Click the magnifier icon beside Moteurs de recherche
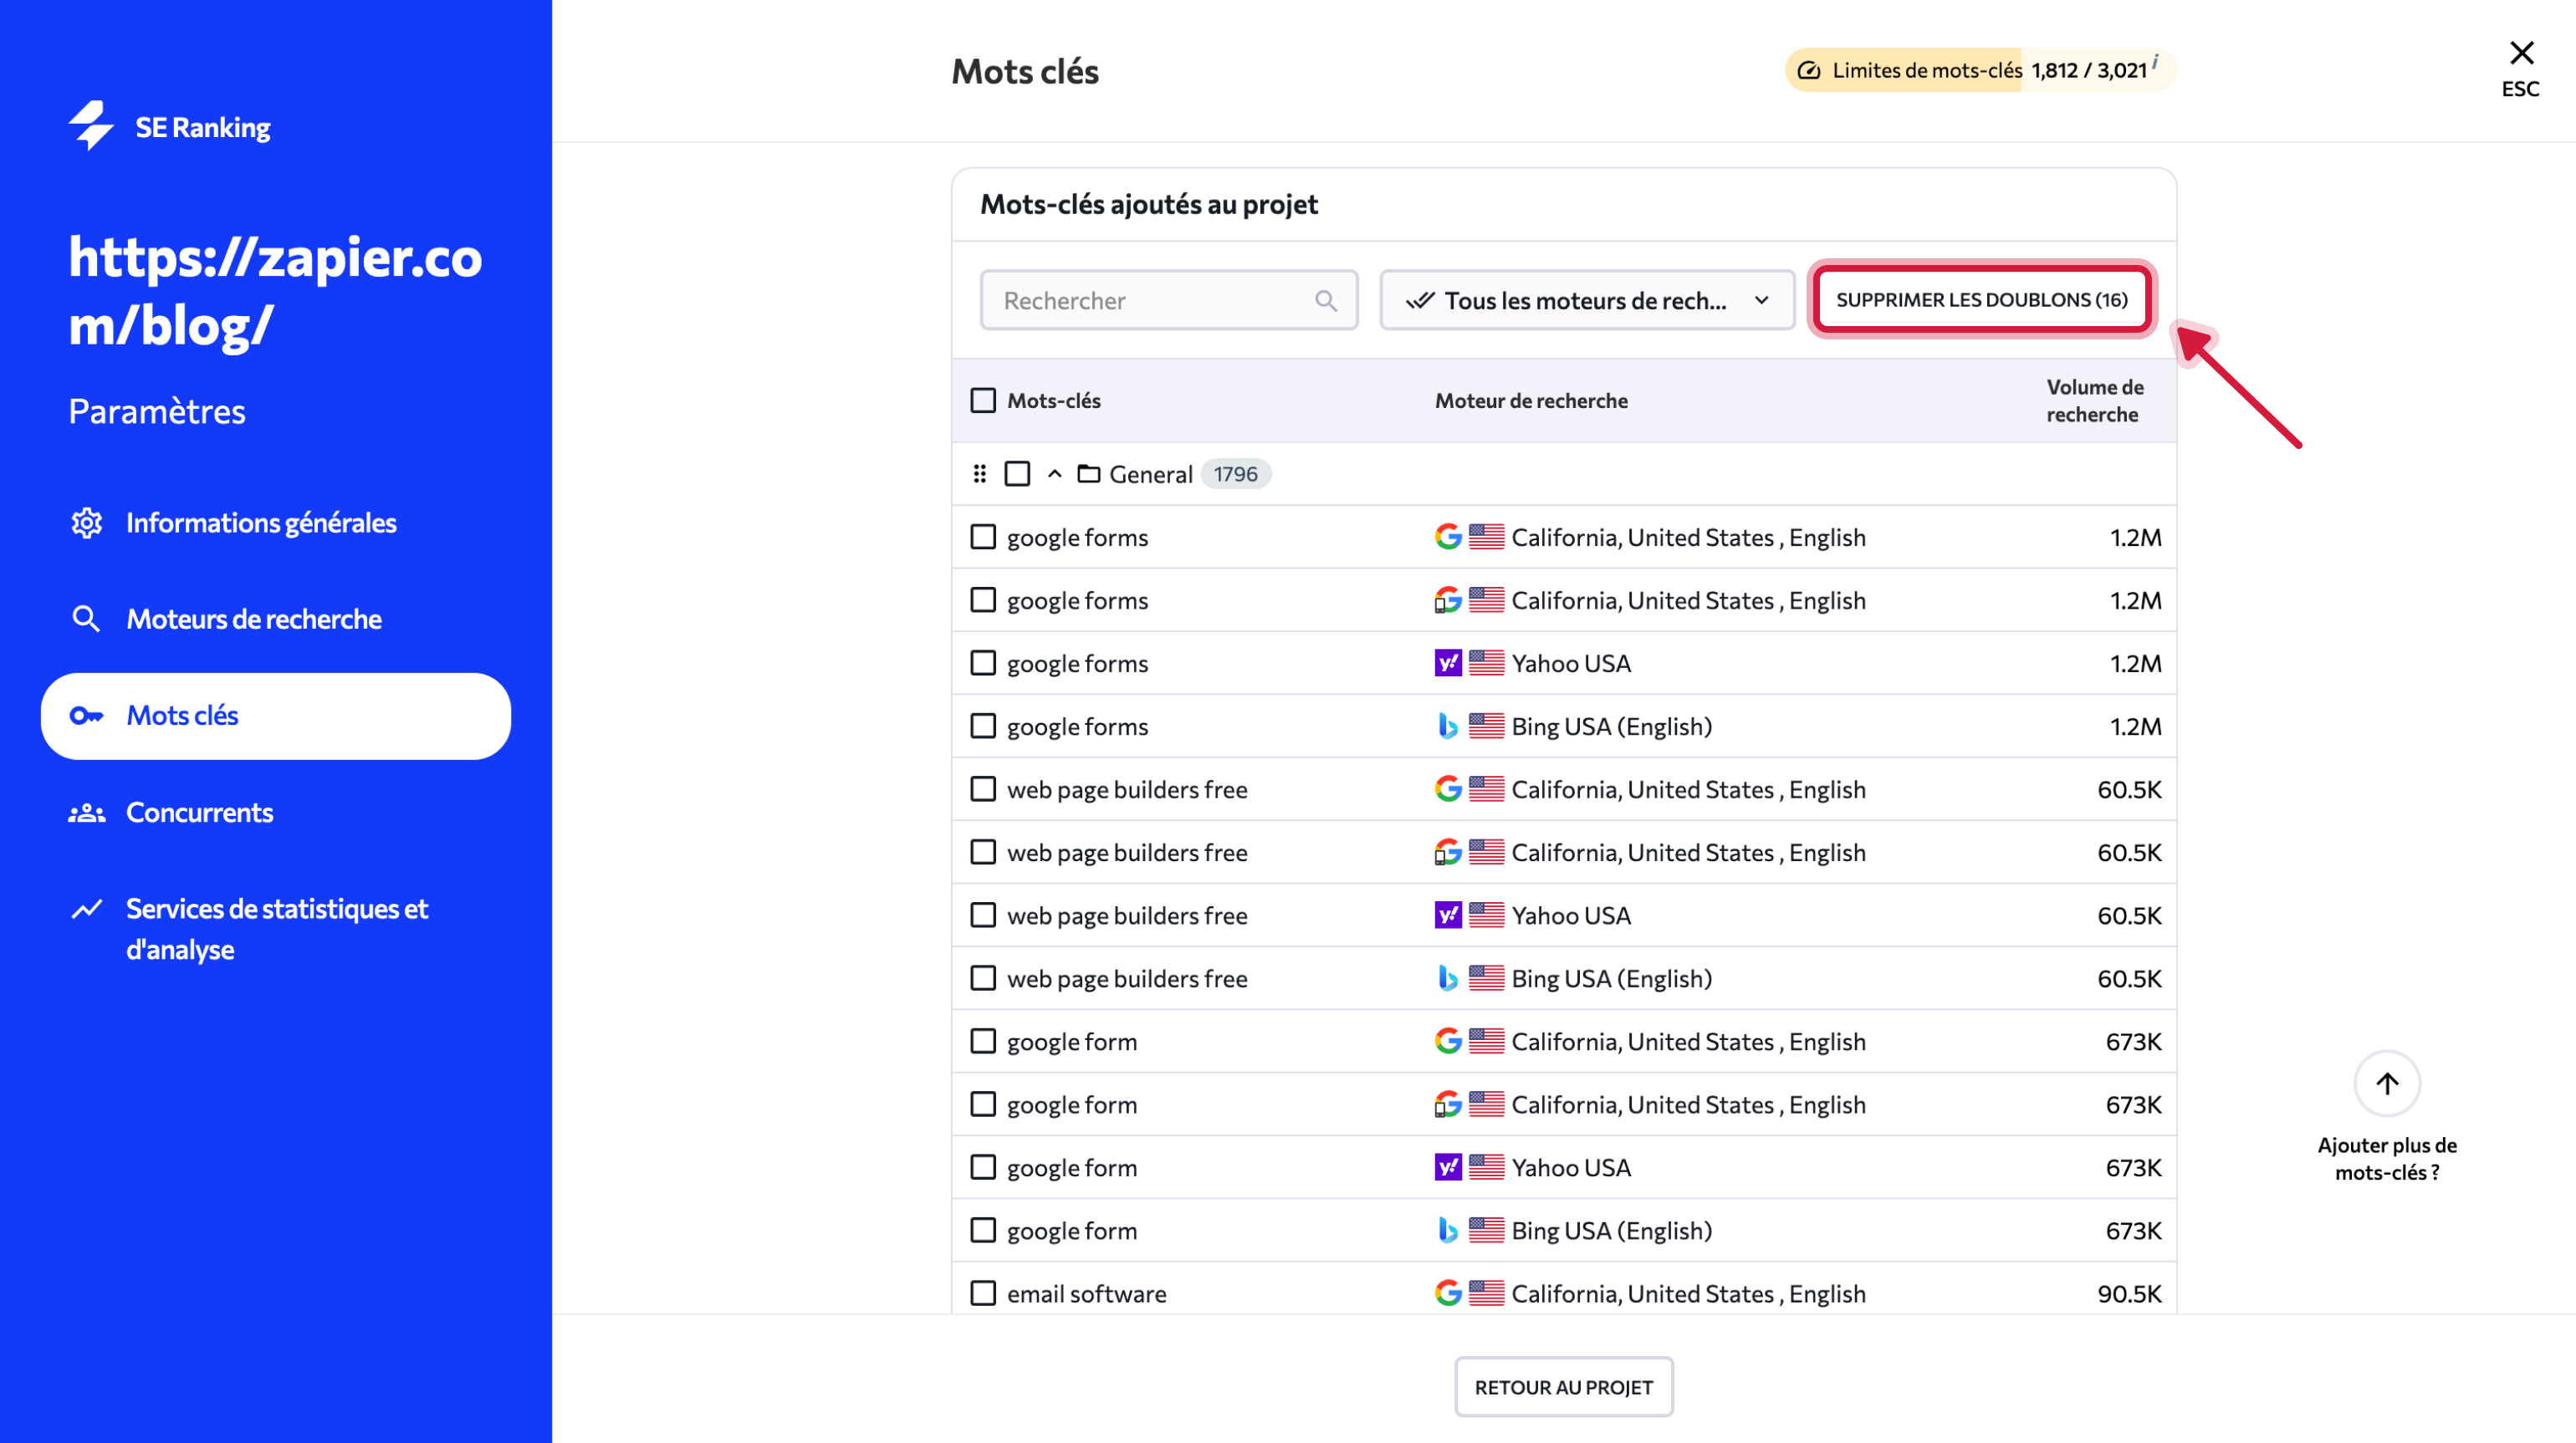The height and width of the screenshot is (1443, 2576). 87,620
